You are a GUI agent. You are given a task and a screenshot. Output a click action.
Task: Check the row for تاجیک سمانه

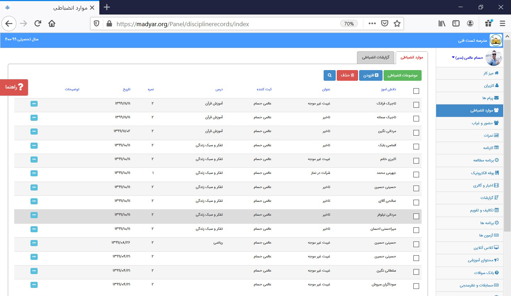[416, 119]
